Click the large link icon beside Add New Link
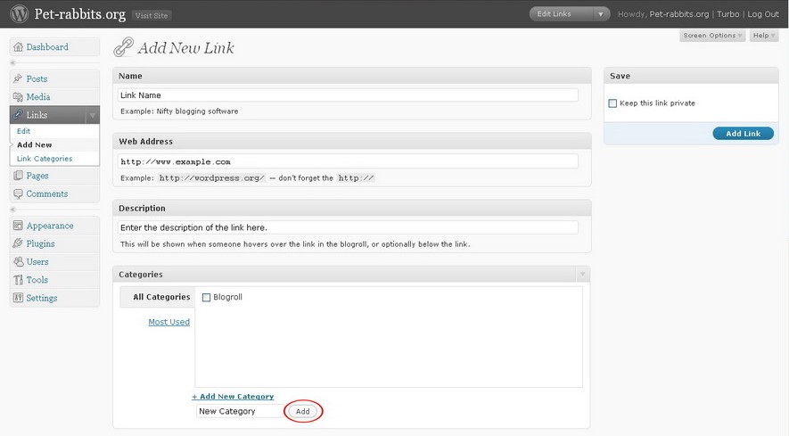Viewport: 789px width, 436px height. (123, 47)
